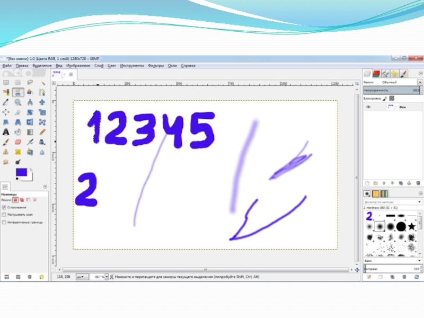Screen dimensions: 424x318
Task: Select the Heal tool
Action: click(18, 152)
